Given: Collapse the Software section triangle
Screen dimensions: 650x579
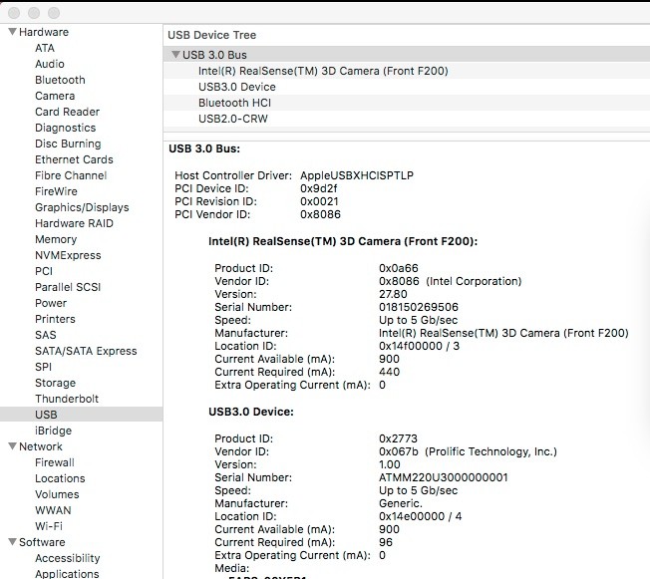Looking at the screenshot, I should pyautogui.click(x=12, y=542).
